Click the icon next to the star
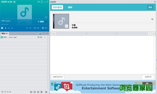This screenshot has height=94, width=157. point(153,34)
